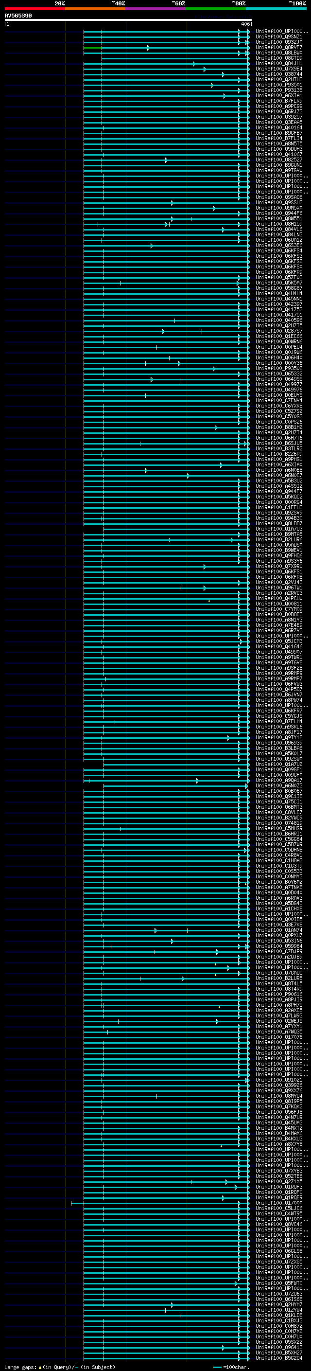Click UniRef100_Q38744 hit name
The width and height of the screenshot is (311, 1371).
pos(279,74)
